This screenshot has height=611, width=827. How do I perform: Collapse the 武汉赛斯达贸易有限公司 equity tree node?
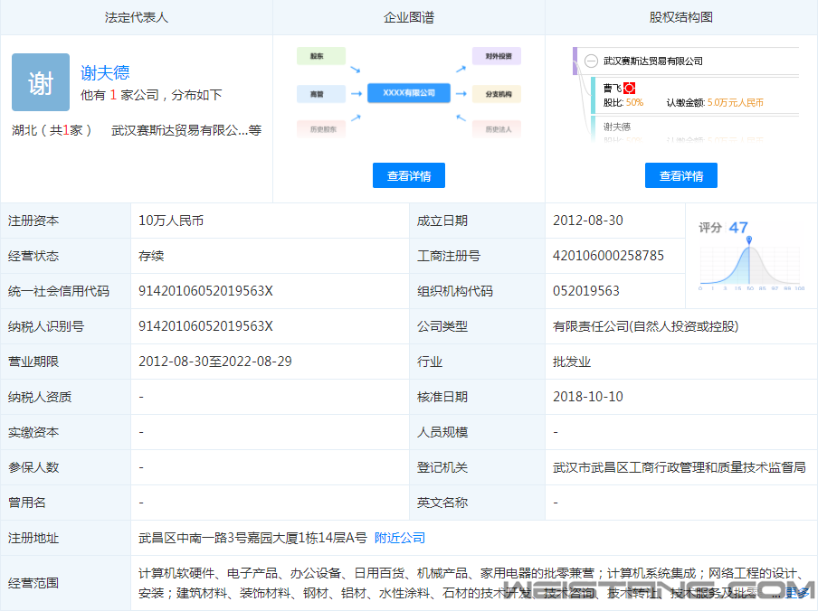tap(591, 61)
